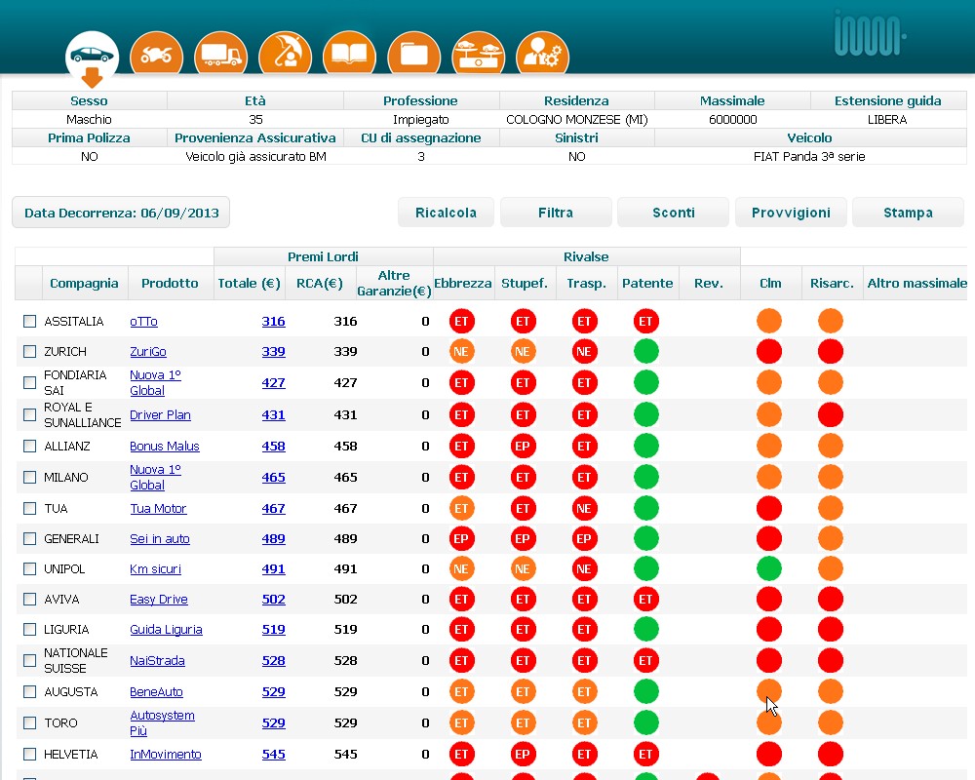Click UNIPOL's Stupef. NE indicator
The image size is (975, 780).
click(x=523, y=568)
